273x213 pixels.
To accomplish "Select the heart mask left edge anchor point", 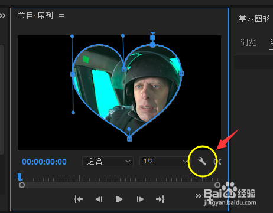I will click(73, 74).
